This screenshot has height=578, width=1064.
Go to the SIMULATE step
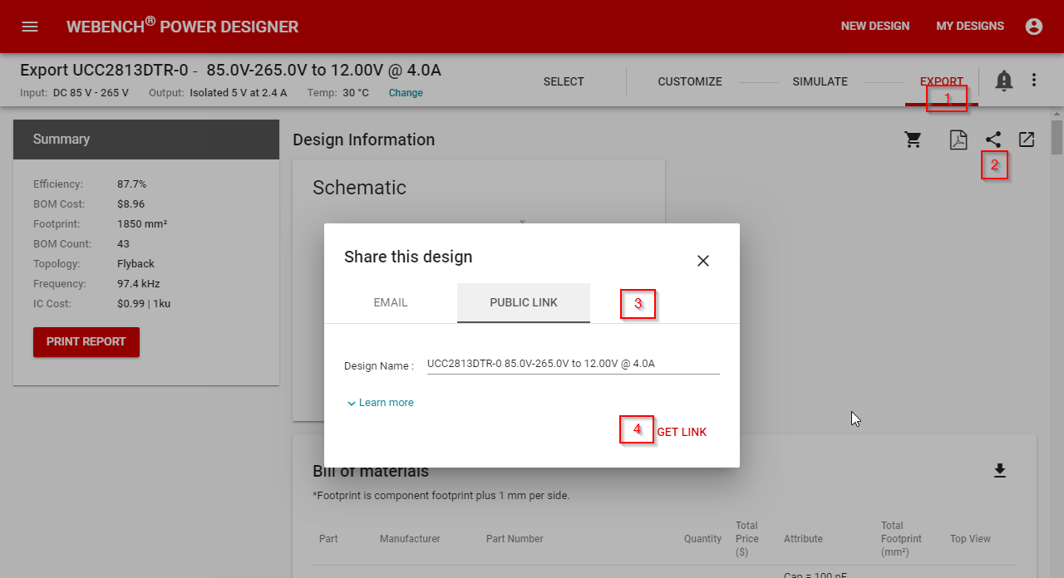[x=820, y=81]
